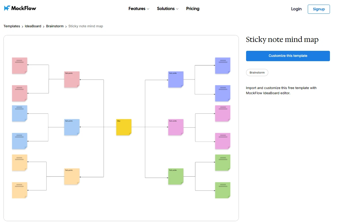Screen dimensions: 338x224
Task: Click the magenta 'Sub points' sticky note
Action: [x=176, y=127]
